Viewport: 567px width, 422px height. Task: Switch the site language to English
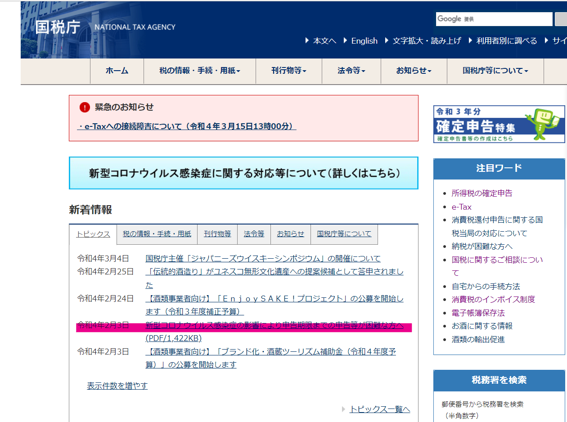pyautogui.click(x=364, y=41)
